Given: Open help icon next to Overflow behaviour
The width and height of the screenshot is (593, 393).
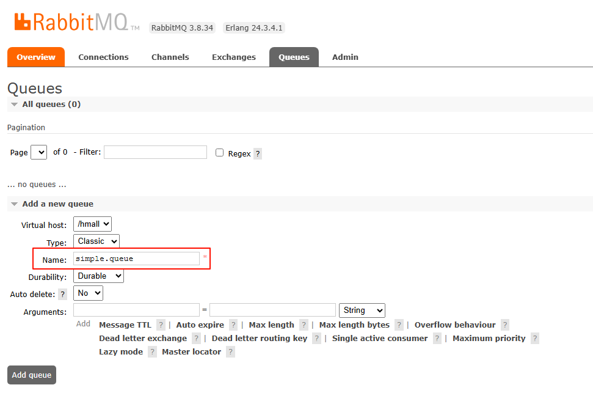Looking at the screenshot, I should tap(505, 325).
